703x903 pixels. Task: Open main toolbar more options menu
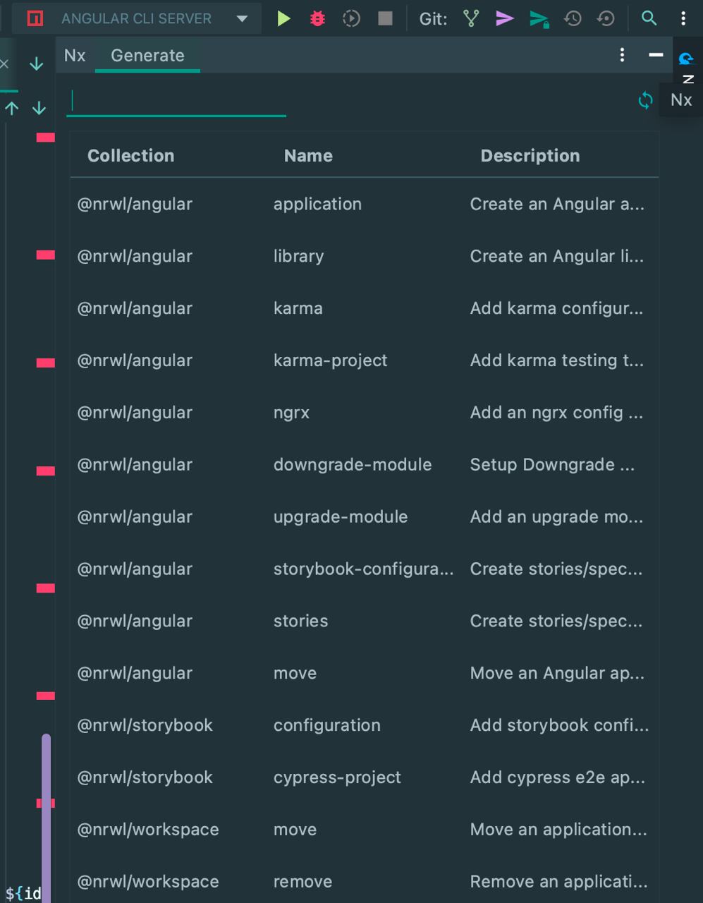tap(683, 18)
